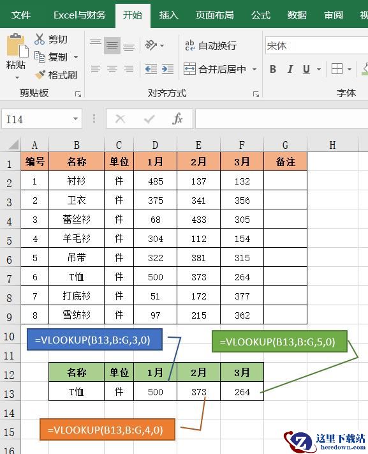Click the formula bar input field
Screen dimensions: 368x454
pyautogui.click(x=282, y=119)
